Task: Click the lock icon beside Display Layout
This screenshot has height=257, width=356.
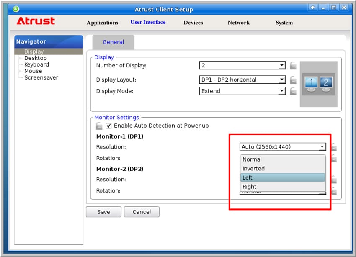Action: (x=293, y=80)
